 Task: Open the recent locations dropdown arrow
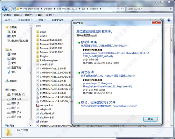tap(14, 9)
